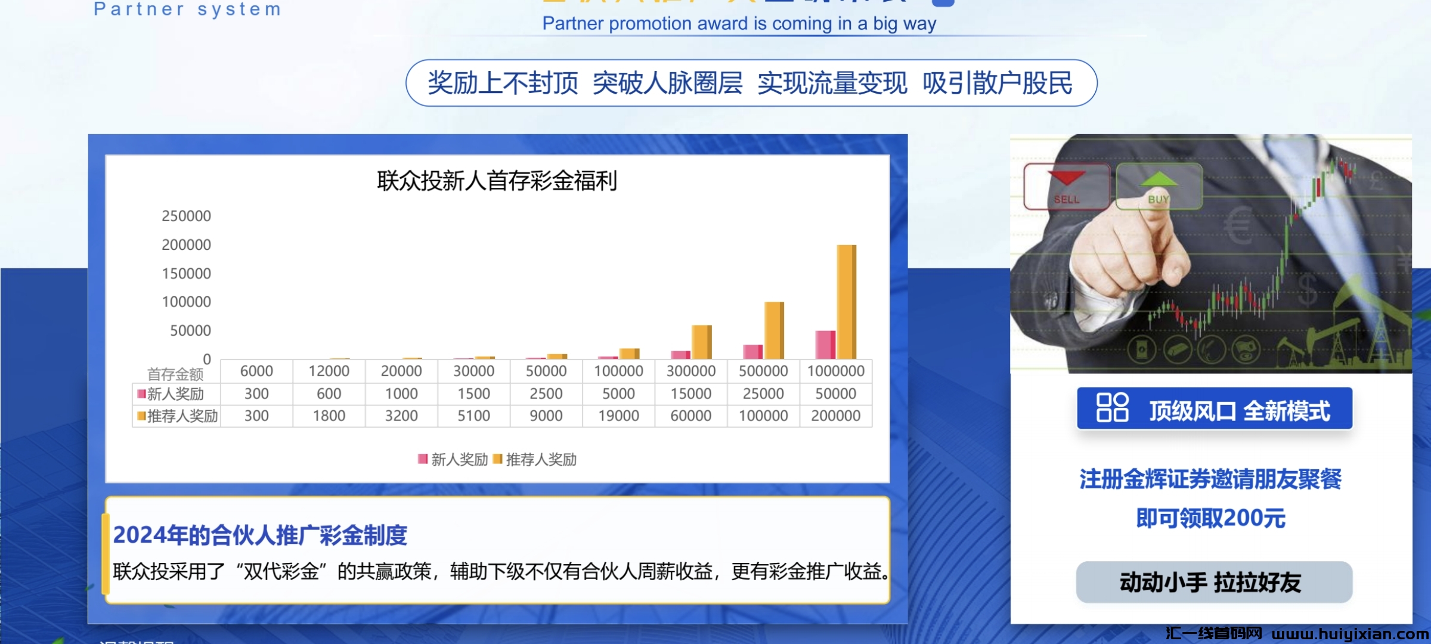Click the orange bar for 100000 deposit
The width and height of the screenshot is (1431, 644).
point(629,354)
